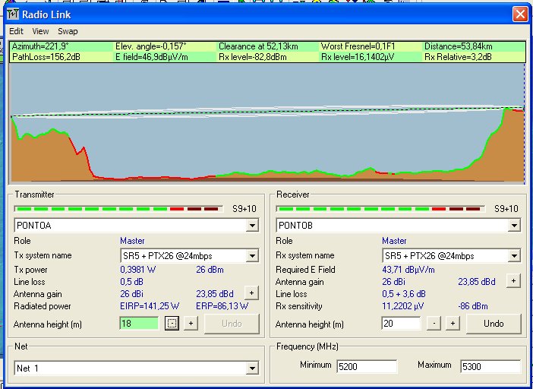Image resolution: width=533 pixels, height=389 pixels.
Task: Expand the PONTOB receiver dropdown
Action: coord(514,226)
